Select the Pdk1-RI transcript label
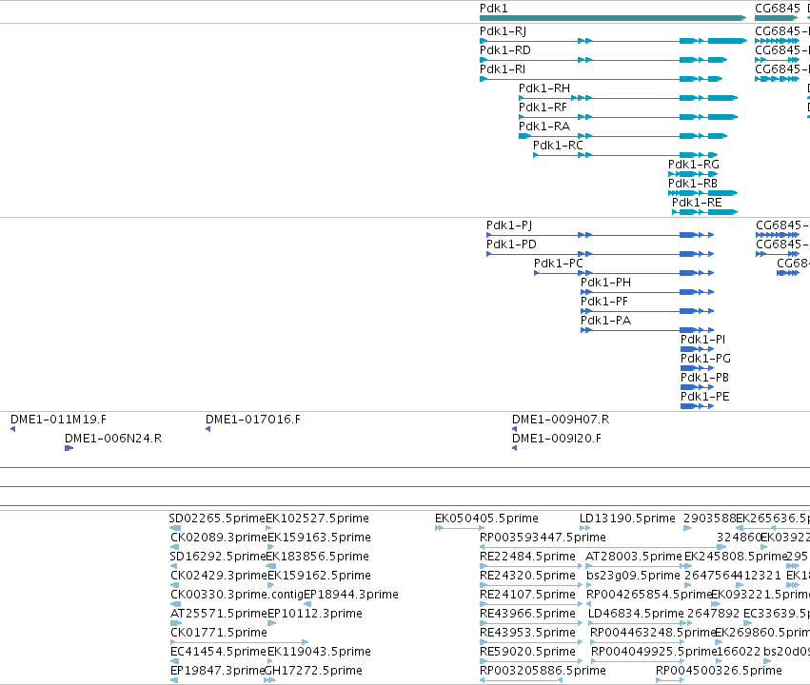 point(503,69)
